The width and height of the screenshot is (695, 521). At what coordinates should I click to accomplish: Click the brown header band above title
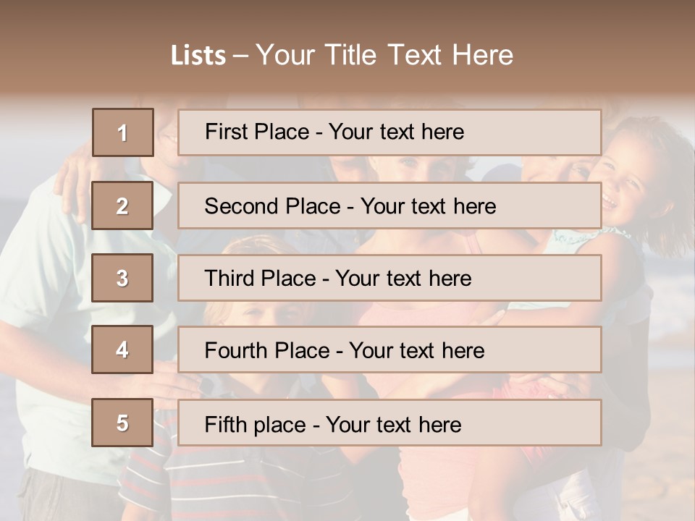(x=347, y=18)
